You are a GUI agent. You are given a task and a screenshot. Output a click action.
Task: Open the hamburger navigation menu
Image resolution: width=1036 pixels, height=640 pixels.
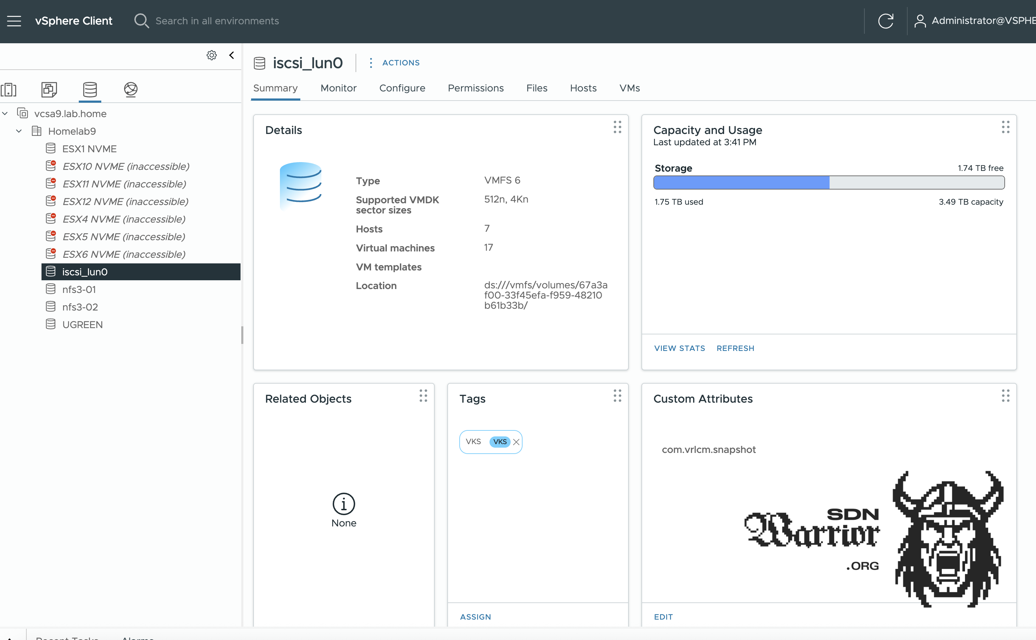[14, 21]
